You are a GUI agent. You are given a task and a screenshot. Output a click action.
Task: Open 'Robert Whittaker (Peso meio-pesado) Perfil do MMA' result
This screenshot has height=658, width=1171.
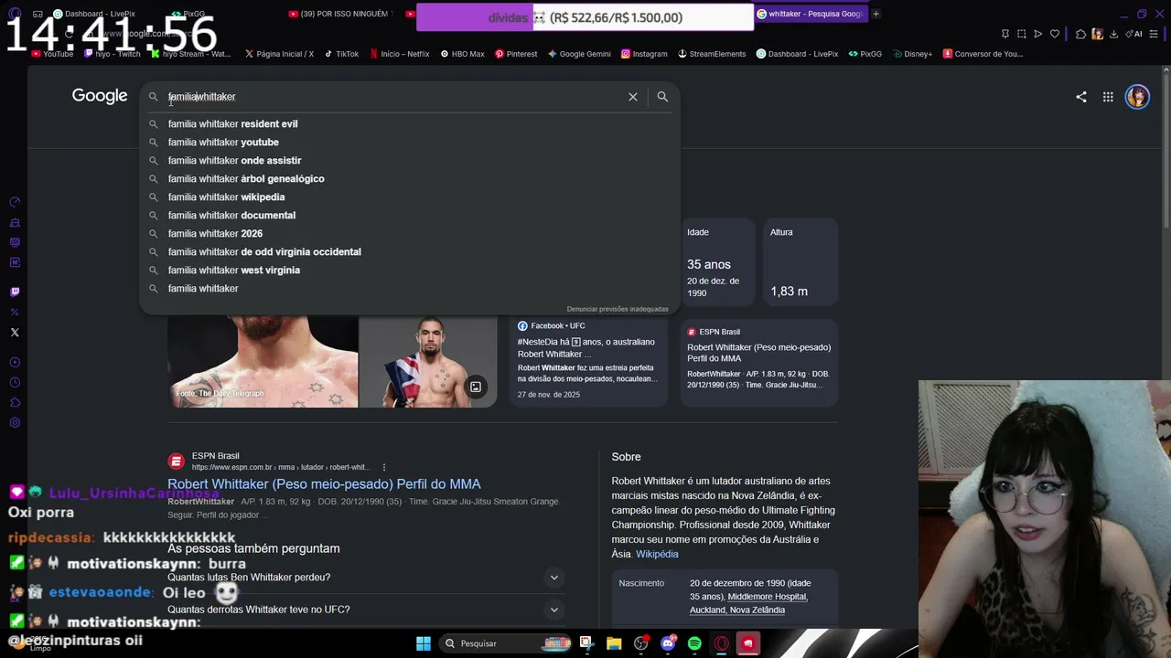pyautogui.click(x=324, y=484)
